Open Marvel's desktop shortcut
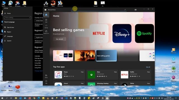The width and height of the screenshot is (179, 100). [46, 4]
